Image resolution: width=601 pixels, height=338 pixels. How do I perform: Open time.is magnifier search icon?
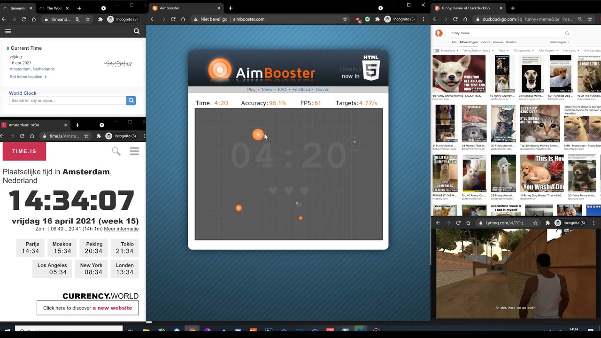pos(116,151)
